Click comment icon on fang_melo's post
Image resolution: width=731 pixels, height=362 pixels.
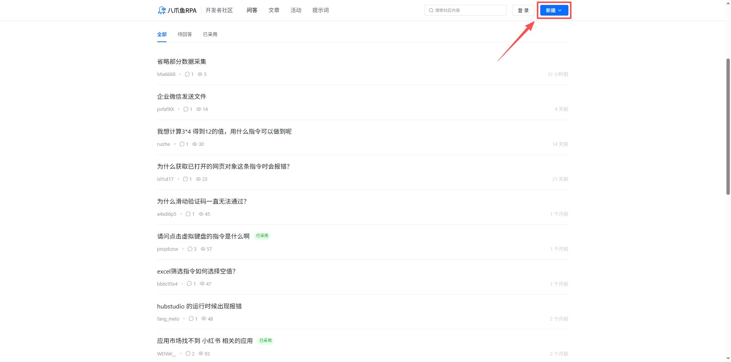coord(191,319)
